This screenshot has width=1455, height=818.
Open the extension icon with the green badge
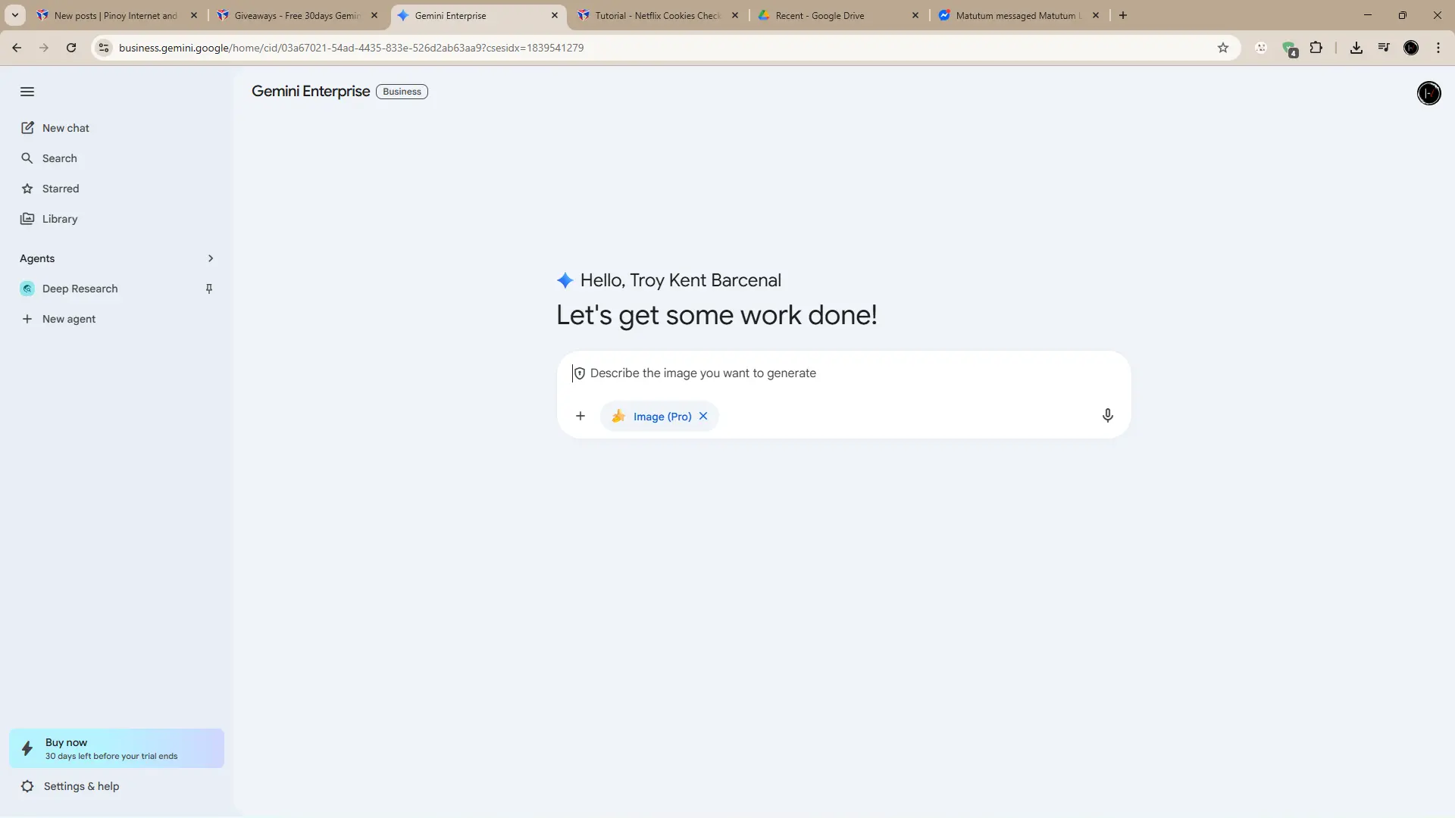point(1289,48)
